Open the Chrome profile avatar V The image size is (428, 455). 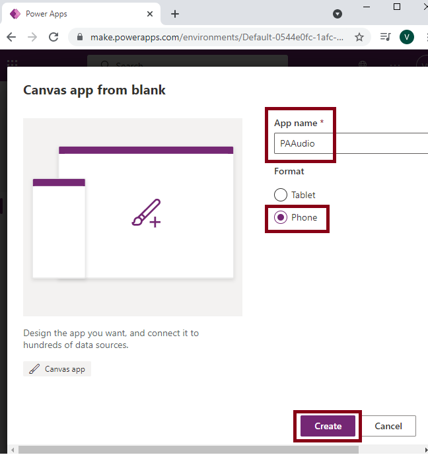[407, 37]
